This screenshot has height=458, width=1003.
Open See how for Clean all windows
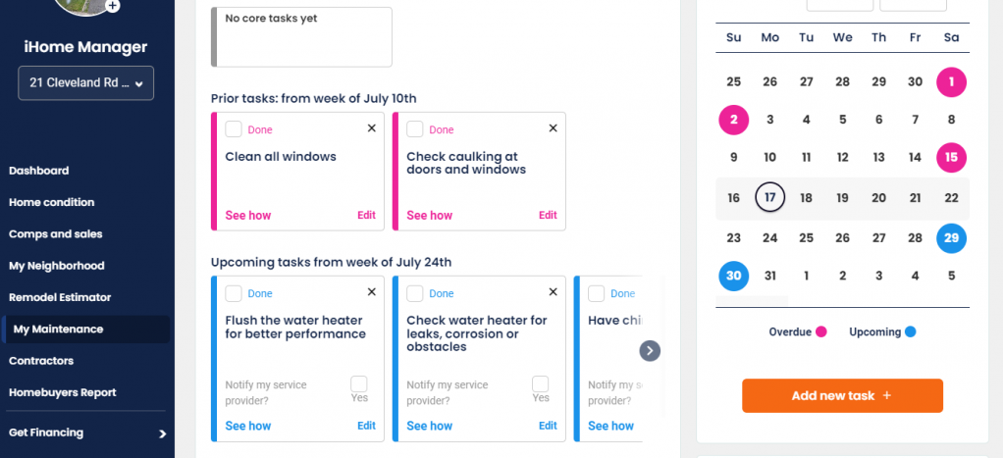coord(248,216)
